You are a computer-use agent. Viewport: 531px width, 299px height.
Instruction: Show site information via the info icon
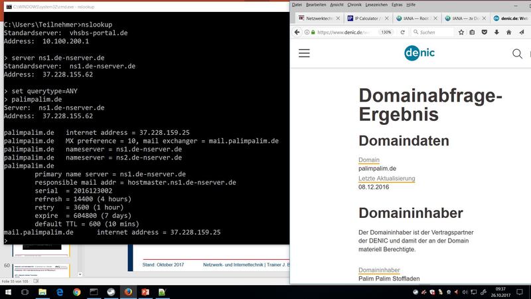click(307, 32)
